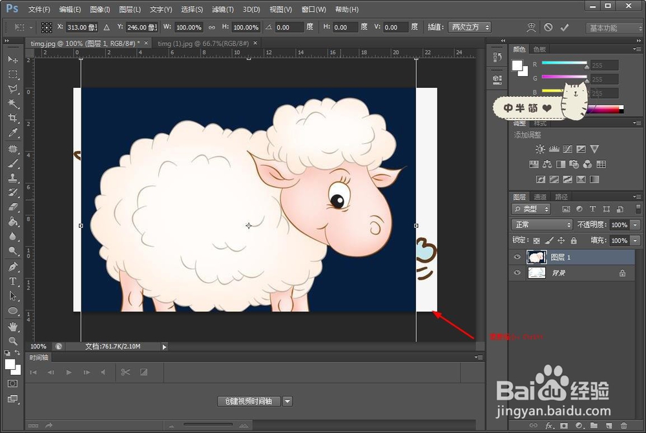646x433 pixels.
Task: Toggle warp mode icon in options bar
Action: pos(532,27)
